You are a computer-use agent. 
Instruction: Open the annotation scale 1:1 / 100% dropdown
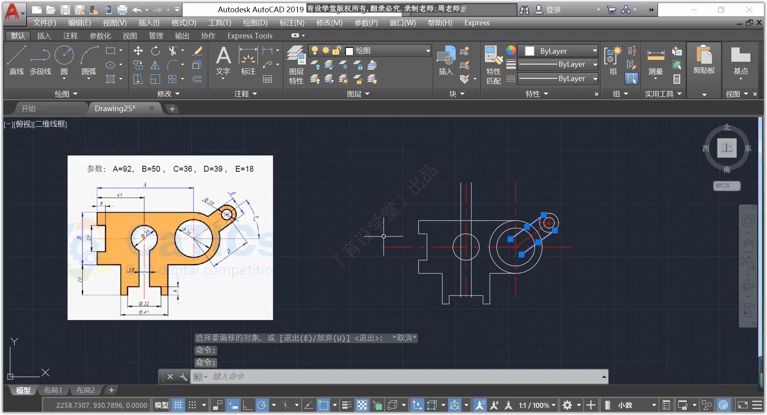tap(538, 405)
